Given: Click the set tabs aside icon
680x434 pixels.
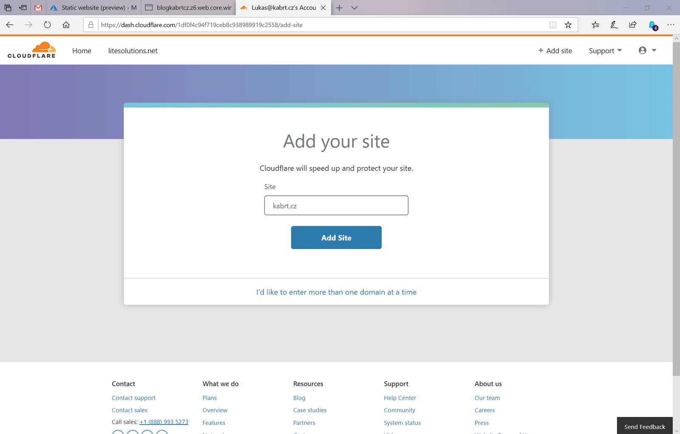Looking at the screenshot, I should click(23, 8).
